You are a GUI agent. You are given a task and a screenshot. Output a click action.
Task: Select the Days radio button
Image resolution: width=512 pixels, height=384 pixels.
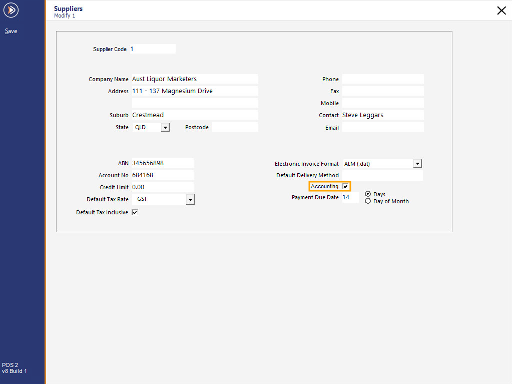pyautogui.click(x=368, y=194)
